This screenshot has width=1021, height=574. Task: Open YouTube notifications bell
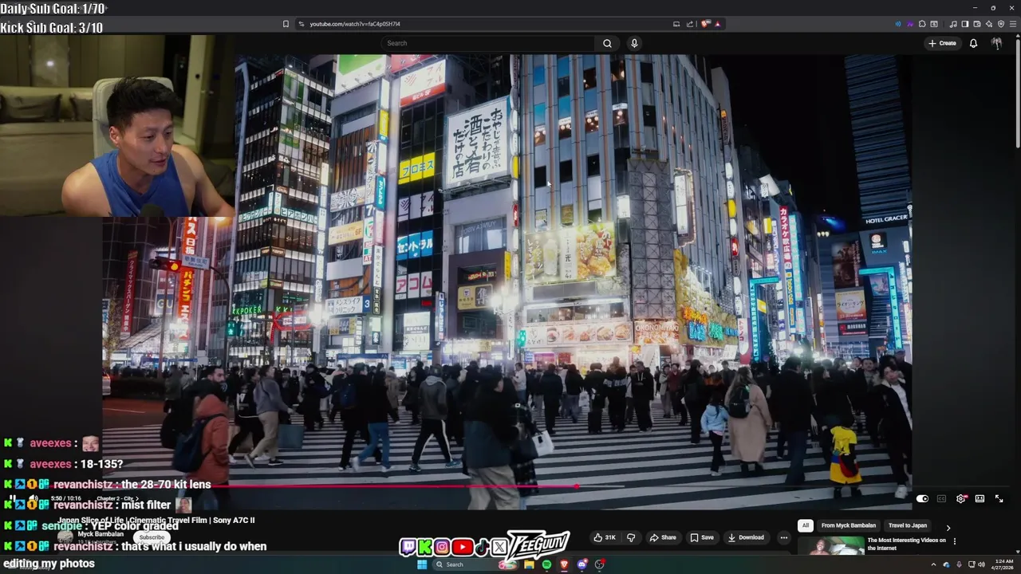973,43
